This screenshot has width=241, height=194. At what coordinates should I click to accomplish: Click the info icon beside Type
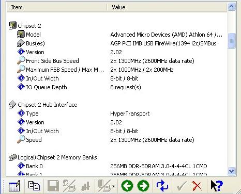pyautogui.click(x=21, y=114)
